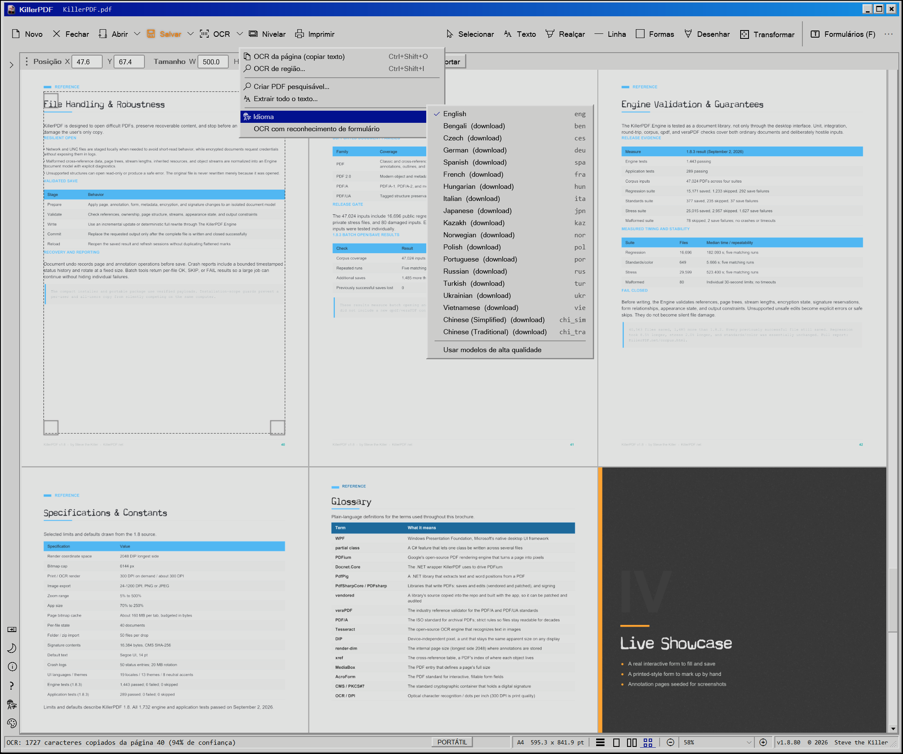Screen dimensions: 903x754
Task: Switch to two-page view mode
Action: [632, 742]
